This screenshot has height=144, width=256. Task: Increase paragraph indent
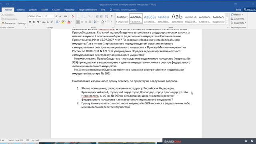[101, 16]
